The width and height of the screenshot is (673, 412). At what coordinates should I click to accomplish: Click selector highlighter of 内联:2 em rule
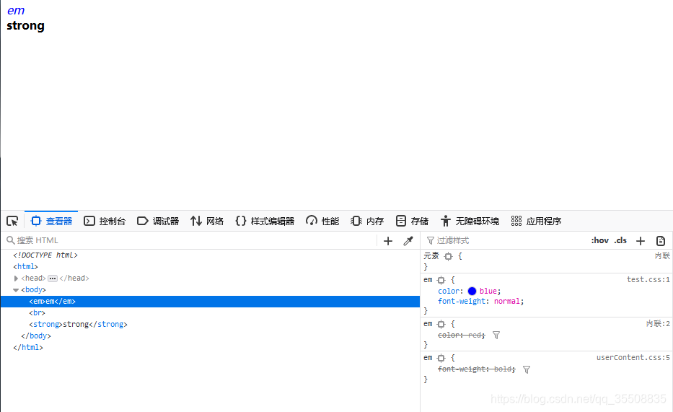(441, 324)
